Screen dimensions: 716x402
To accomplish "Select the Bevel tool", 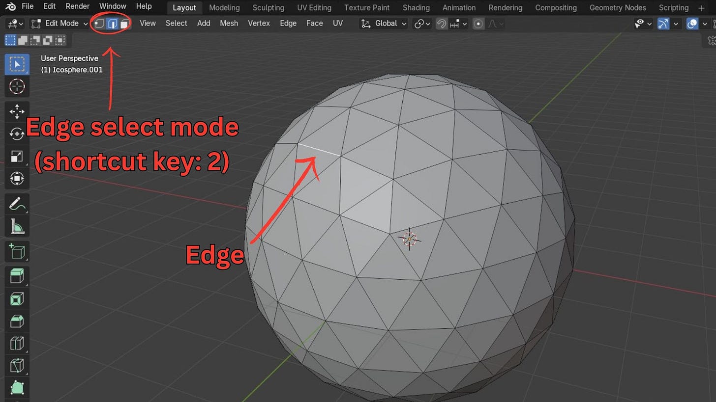I will coord(17,321).
